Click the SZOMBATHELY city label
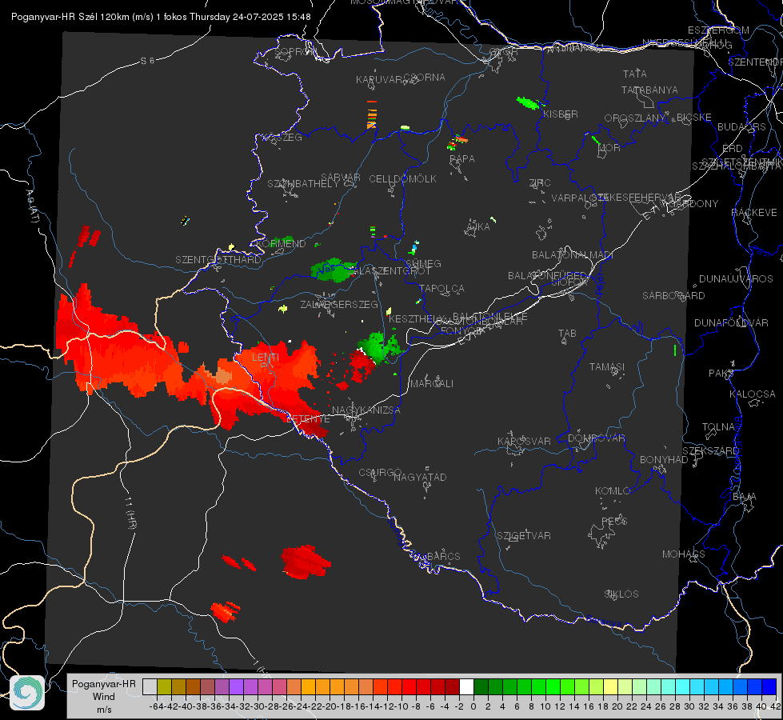 coord(303,184)
